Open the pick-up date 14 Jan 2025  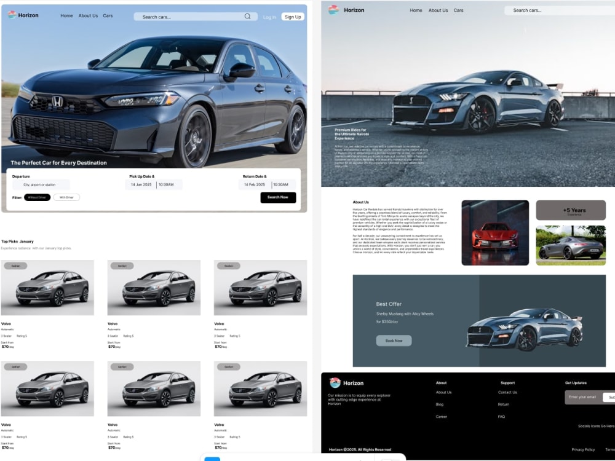point(141,184)
